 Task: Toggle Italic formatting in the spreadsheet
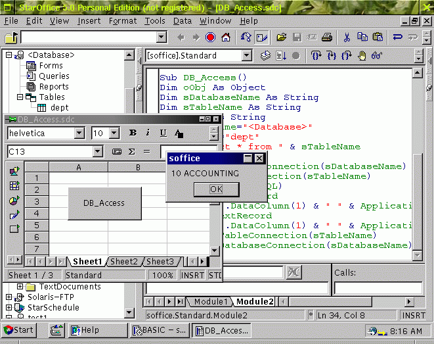pos(148,133)
